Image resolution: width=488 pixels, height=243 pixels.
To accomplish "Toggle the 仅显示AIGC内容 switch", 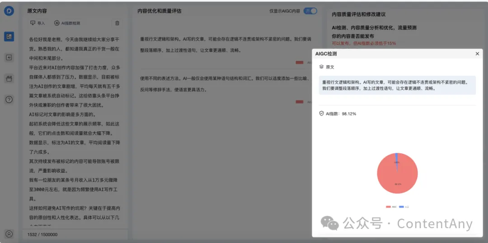I will pyautogui.click(x=310, y=11).
